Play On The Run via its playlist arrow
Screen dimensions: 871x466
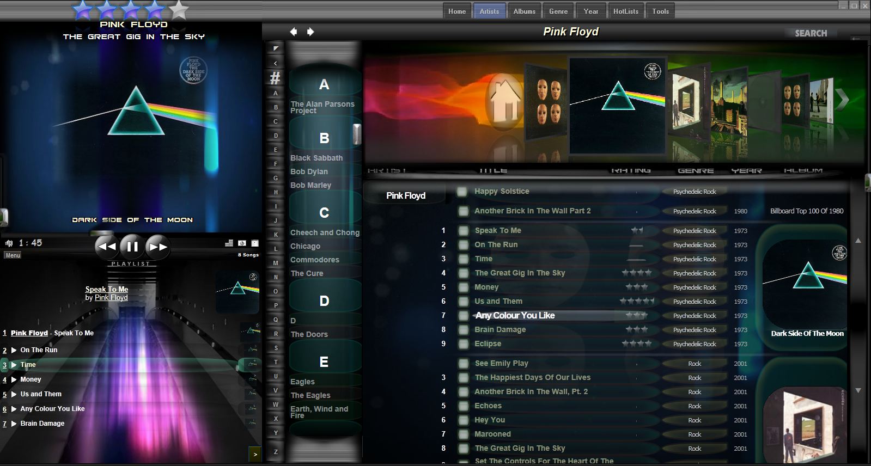coord(14,350)
